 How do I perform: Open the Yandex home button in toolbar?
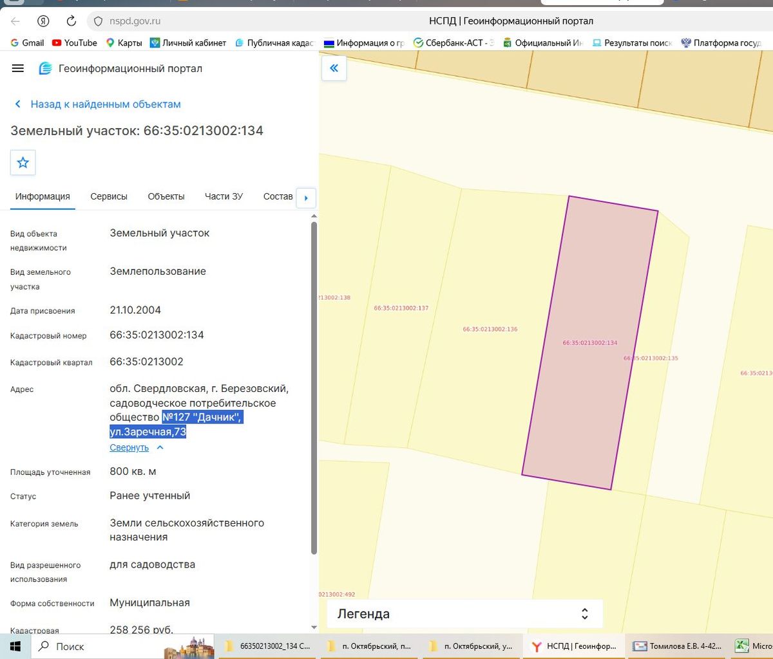coord(43,21)
